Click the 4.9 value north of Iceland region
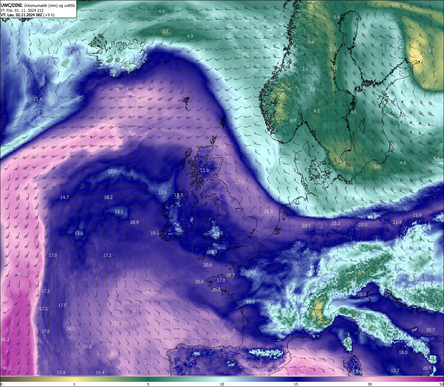The image size is (444, 387). pyautogui.click(x=190, y=36)
